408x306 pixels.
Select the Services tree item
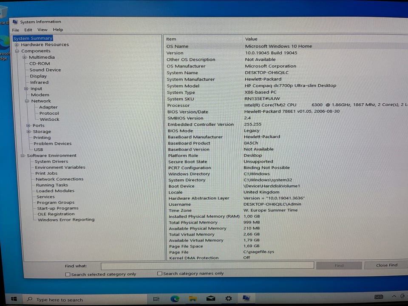[45, 197]
